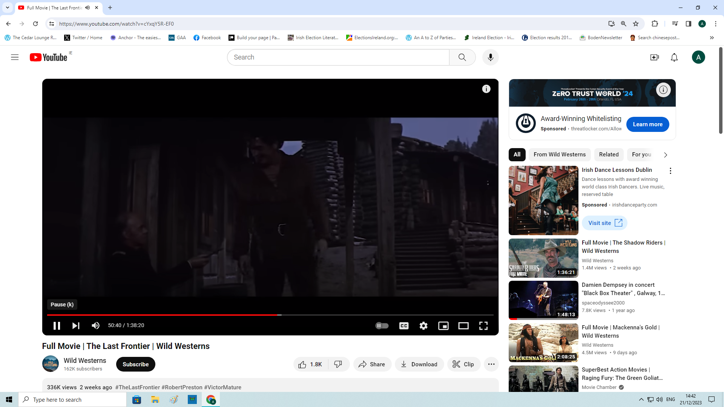This screenshot has height=407, width=724.
Task: Enter full screen video mode
Action: (483, 326)
